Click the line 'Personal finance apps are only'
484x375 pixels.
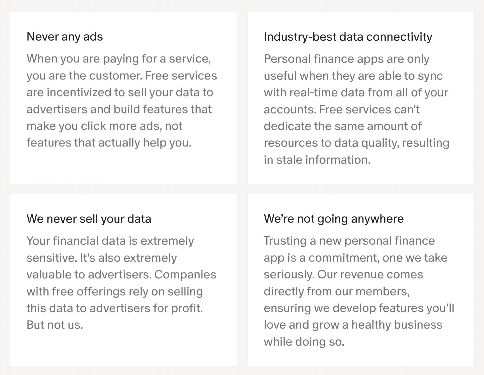pos(346,59)
